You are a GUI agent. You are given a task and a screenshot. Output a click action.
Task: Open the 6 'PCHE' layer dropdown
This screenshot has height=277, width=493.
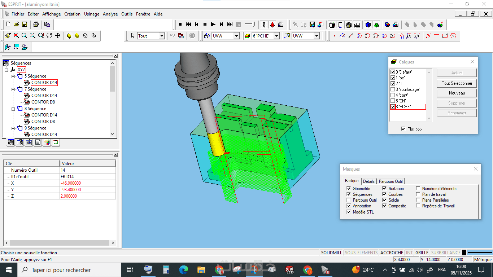click(276, 36)
